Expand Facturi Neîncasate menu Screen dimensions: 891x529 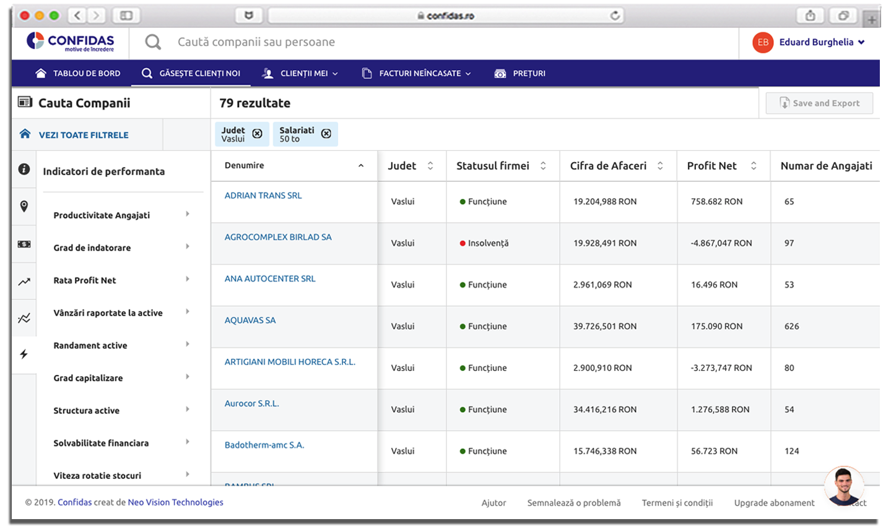[416, 73]
